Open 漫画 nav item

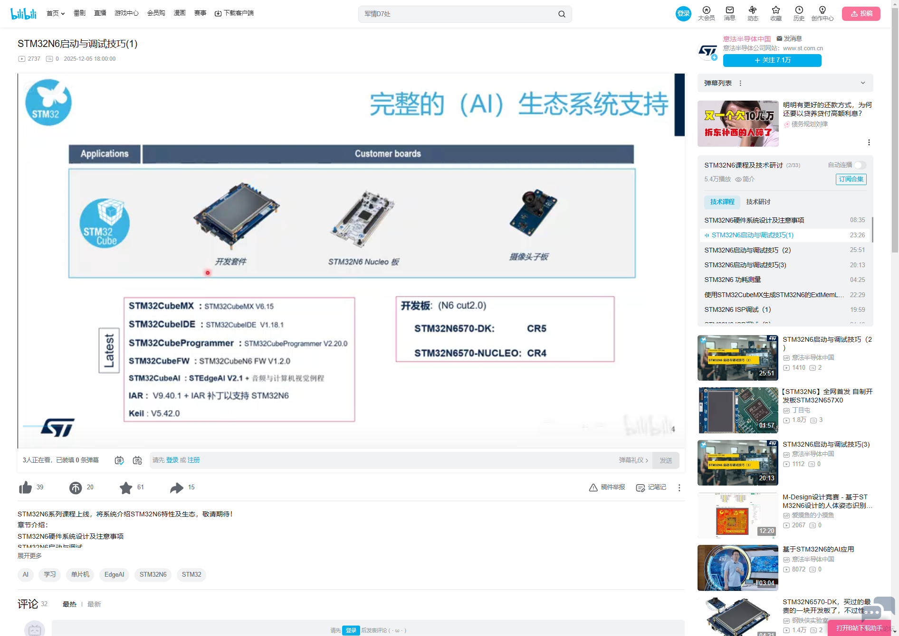[x=180, y=13]
